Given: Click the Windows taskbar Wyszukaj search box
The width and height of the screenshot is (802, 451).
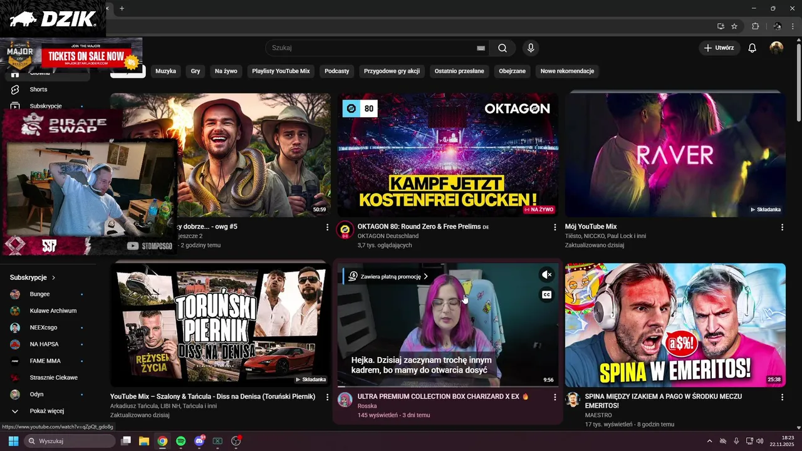Looking at the screenshot, I should [x=69, y=441].
